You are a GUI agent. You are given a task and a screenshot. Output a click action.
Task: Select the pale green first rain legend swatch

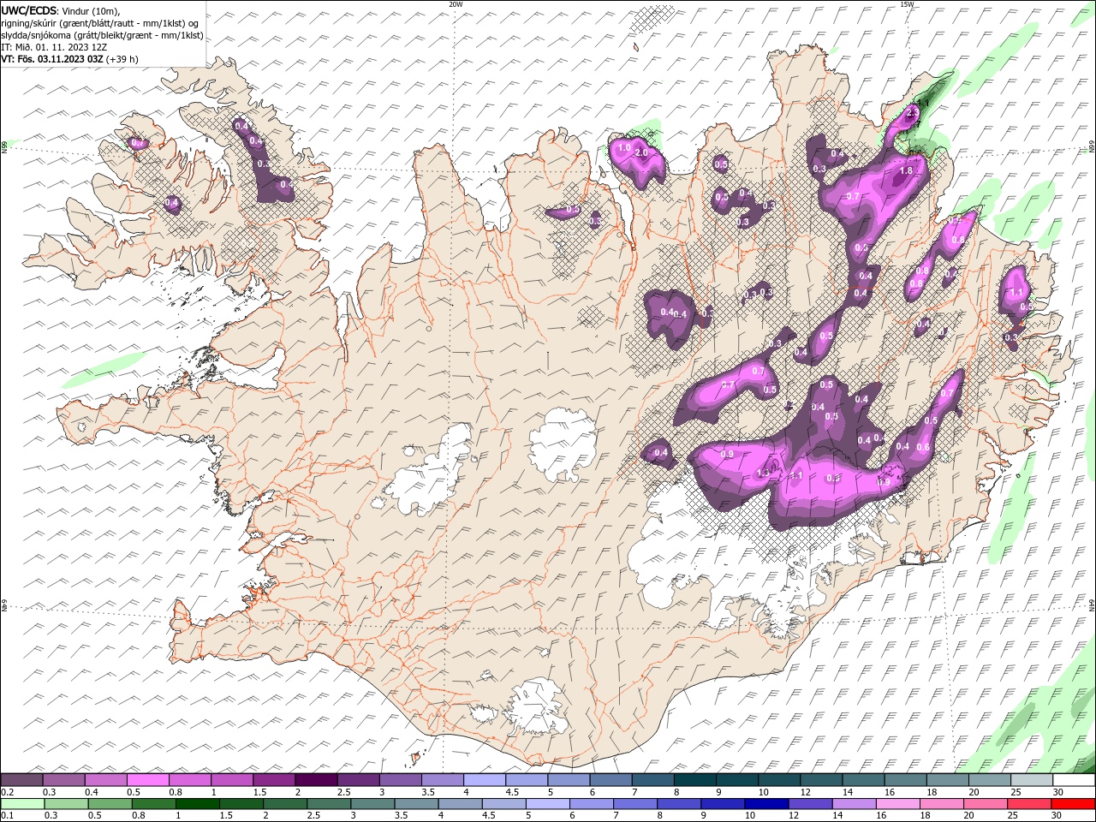(22, 804)
